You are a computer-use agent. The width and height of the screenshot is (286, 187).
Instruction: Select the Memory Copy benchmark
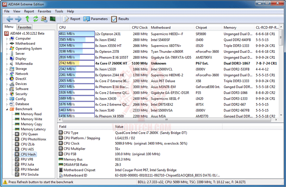(x=31, y=124)
